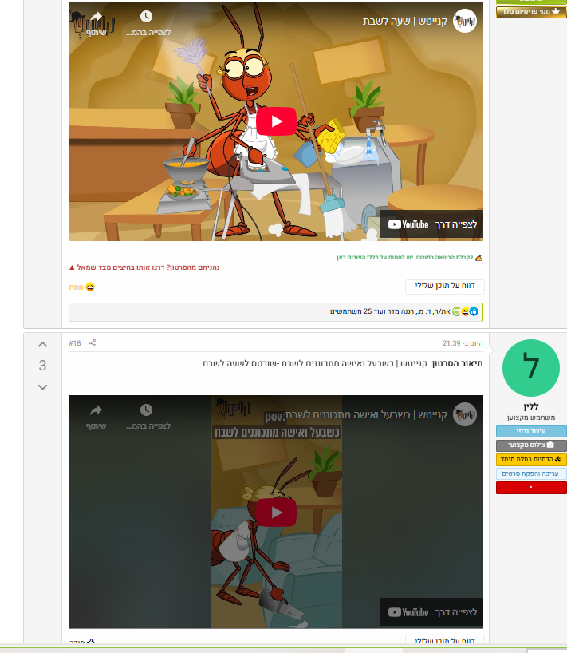567x653 pixels.
Task: Click the share icon next to #18
Action: (x=93, y=343)
